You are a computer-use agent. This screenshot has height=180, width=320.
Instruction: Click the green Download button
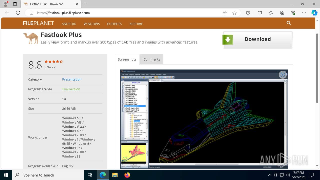[x=257, y=39]
